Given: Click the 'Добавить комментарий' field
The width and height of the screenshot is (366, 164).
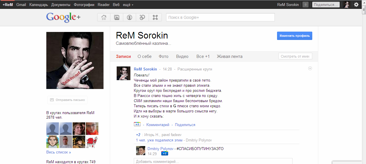Looking at the screenshot, I should click(213, 161).
